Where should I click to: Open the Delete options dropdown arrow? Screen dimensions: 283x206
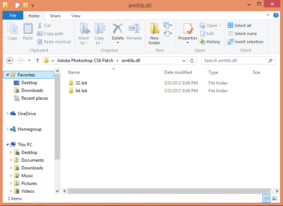pos(118,43)
